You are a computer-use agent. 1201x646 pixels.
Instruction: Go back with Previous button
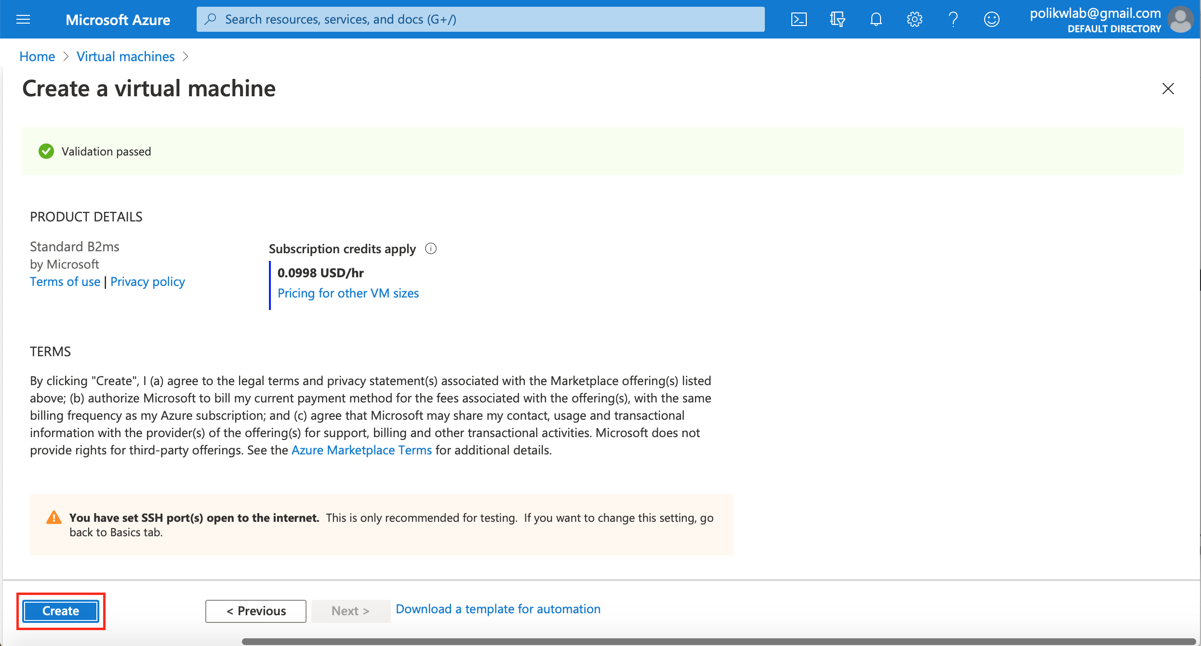pos(256,611)
